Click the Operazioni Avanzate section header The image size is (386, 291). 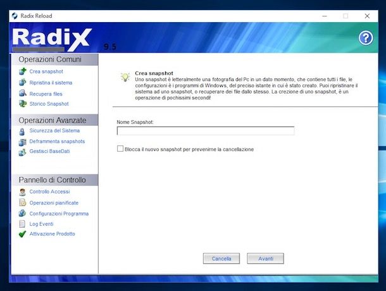[54, 120]
